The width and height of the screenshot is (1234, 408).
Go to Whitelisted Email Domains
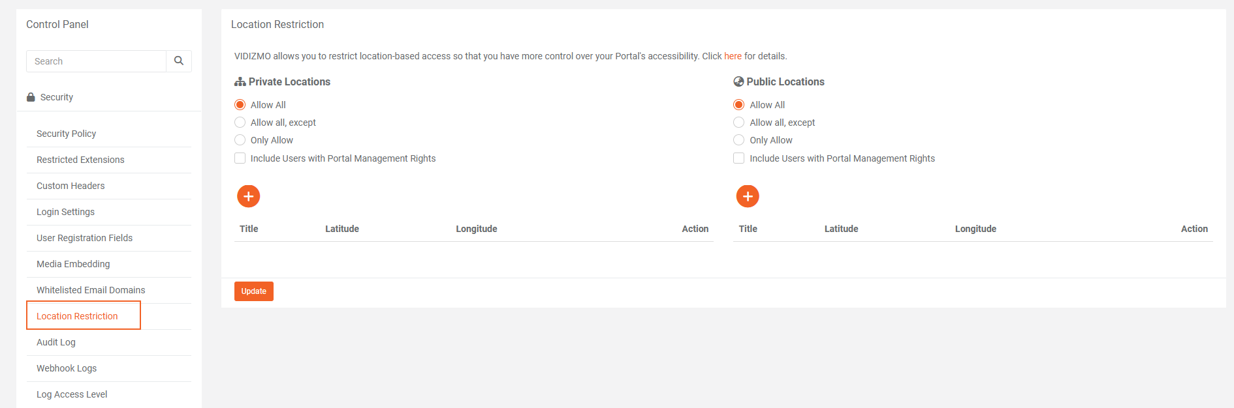91,290
